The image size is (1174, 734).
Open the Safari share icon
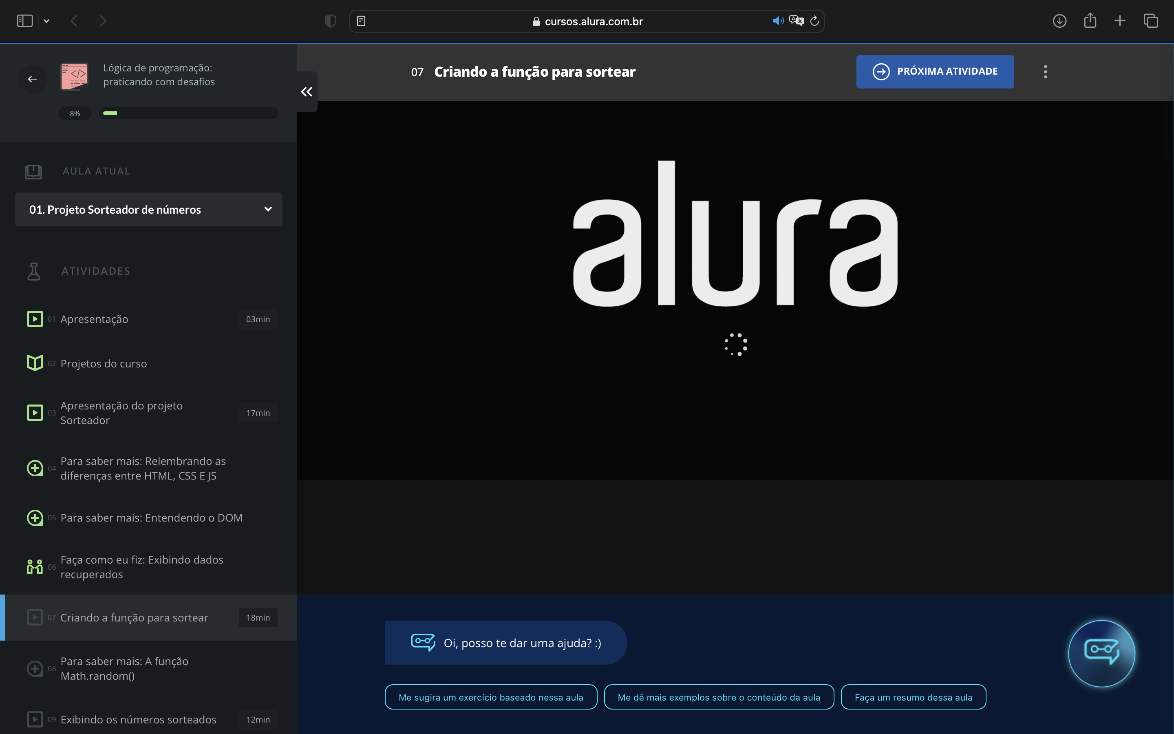click(1090, 20)
